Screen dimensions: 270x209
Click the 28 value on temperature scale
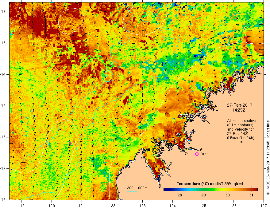[179, 195]
